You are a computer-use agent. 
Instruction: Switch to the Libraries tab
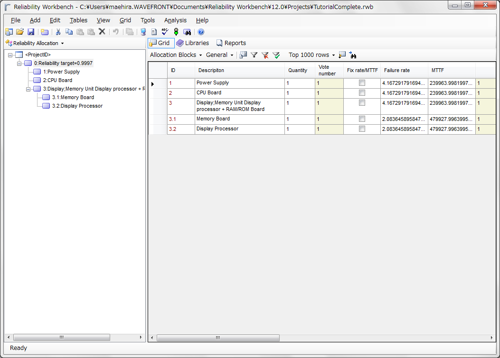tap(193, 43)
